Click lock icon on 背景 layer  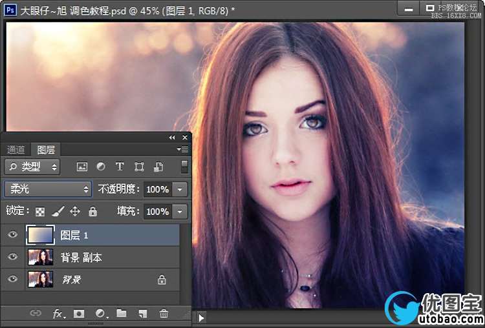[x=162, y=280]
